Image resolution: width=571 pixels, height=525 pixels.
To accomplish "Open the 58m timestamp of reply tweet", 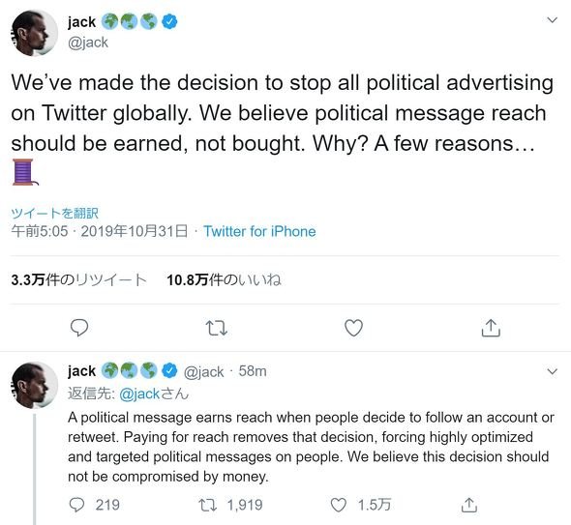I will click(x=253, y=371).
